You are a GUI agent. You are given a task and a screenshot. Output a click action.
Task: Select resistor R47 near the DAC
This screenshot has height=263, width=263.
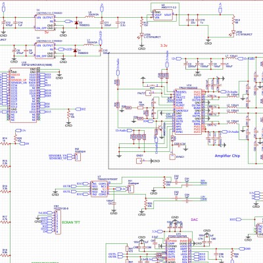click(127, 249)
